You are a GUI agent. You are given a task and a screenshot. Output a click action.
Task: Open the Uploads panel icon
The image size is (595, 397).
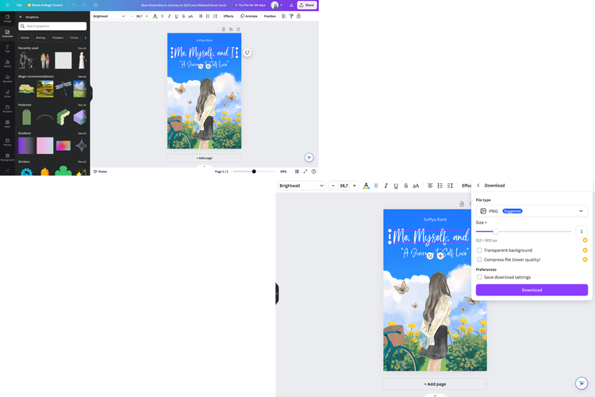(7, 79)
